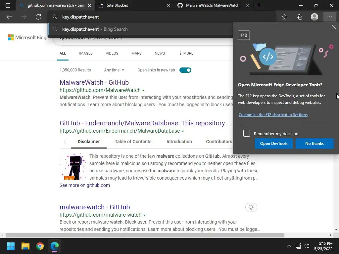Click the forward navigation arrow
339x254 pixels.
(x=24, y=17)
